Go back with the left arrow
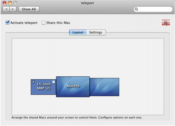 pos(6,9)
